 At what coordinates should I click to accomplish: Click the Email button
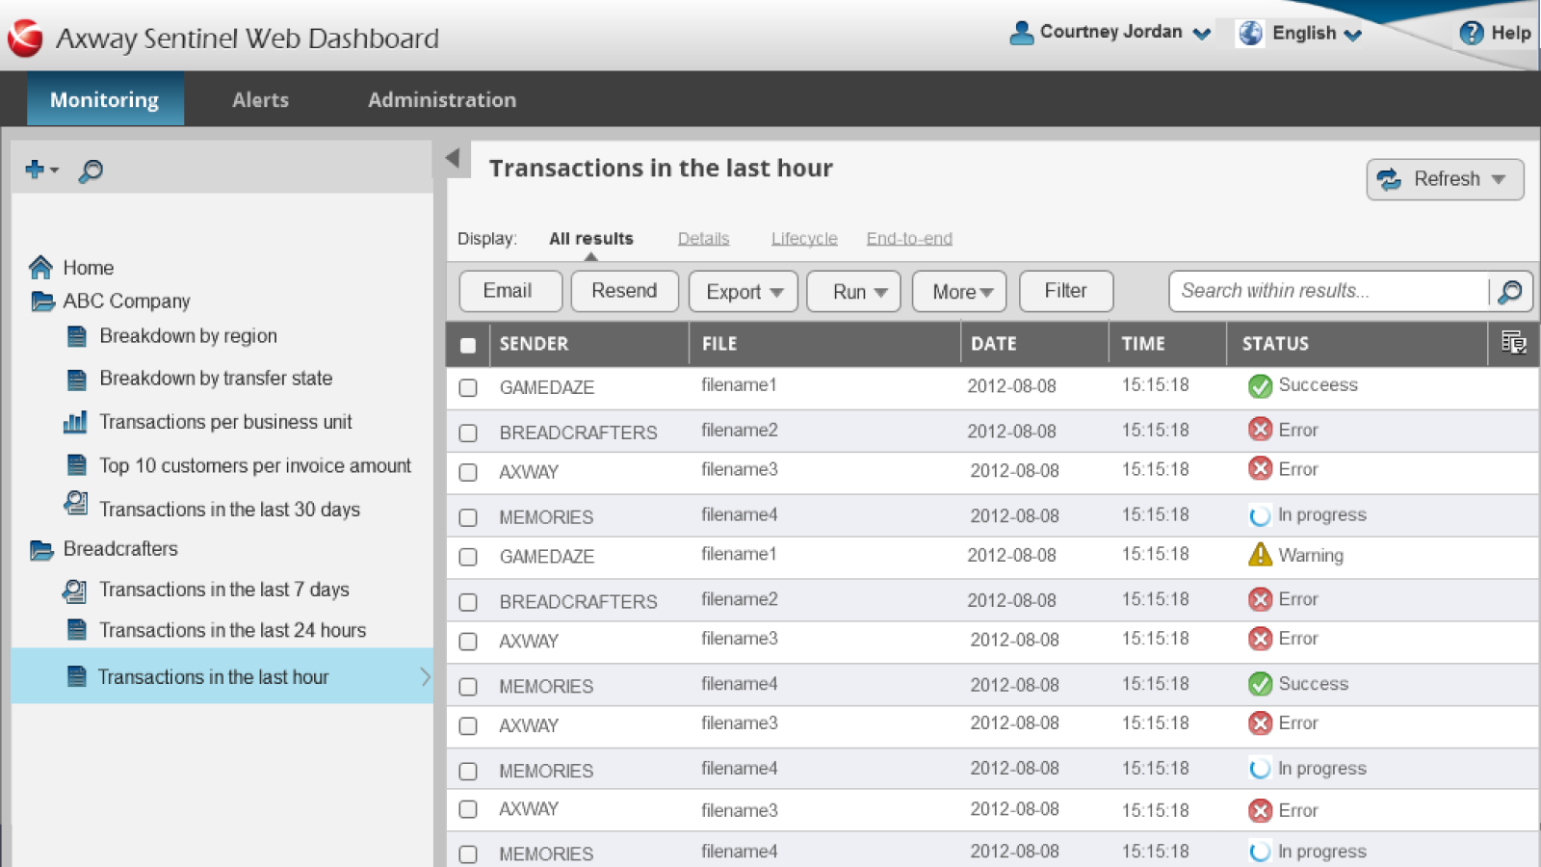pos(510,291)
